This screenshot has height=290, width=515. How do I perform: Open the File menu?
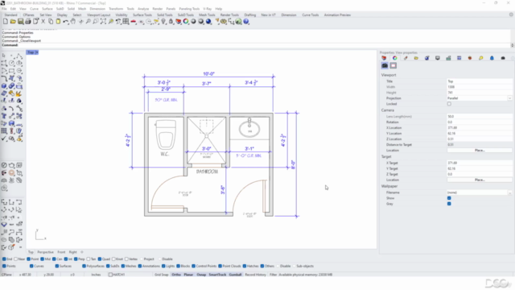(x=4, y=9)
